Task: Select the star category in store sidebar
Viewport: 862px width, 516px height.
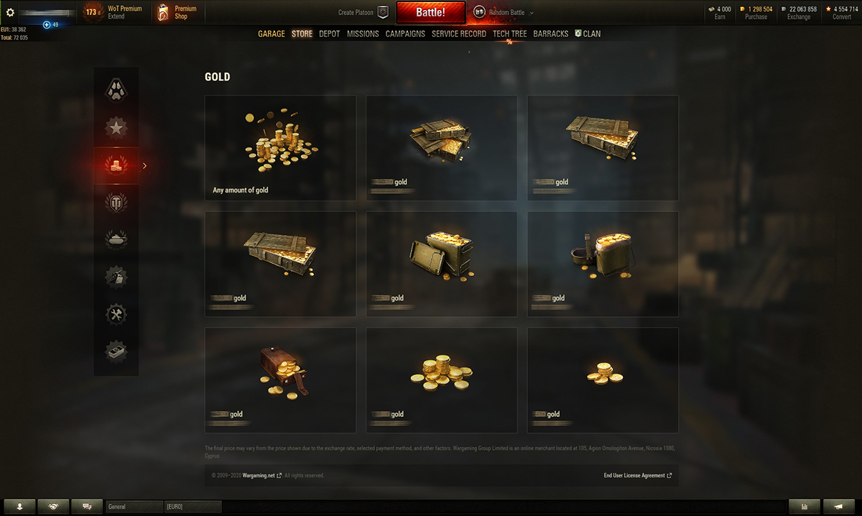Action: pyautogui.click(x=116, y=128)
